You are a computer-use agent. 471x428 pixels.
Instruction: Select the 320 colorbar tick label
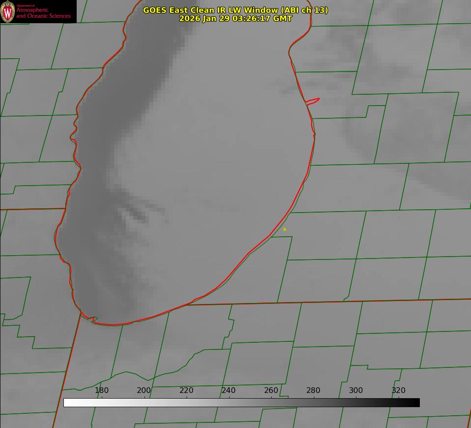pos(399,391)
